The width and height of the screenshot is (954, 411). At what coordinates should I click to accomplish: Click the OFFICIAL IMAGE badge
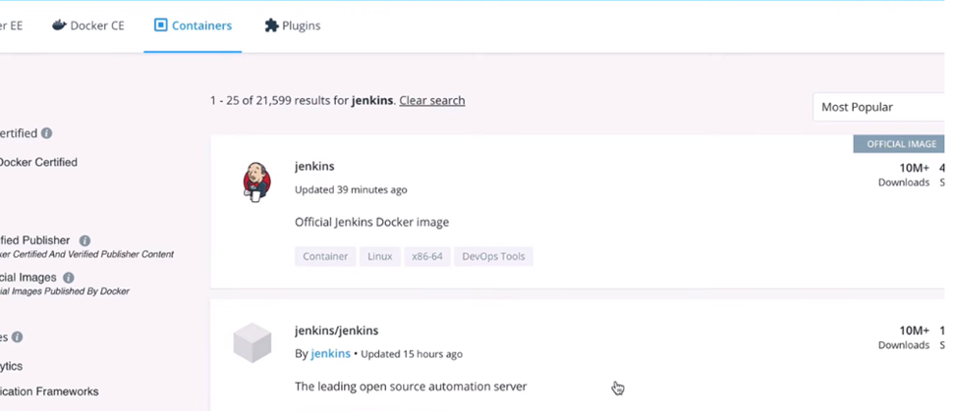(x=901, y=144)
